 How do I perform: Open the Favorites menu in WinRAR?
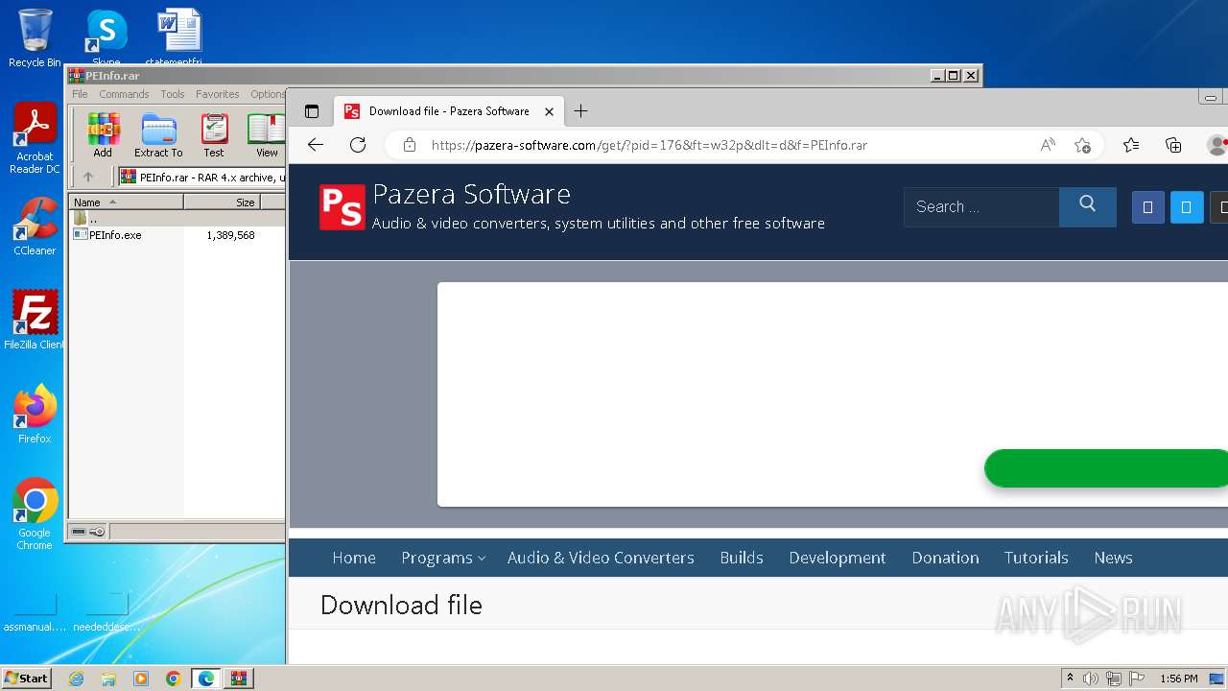(x=218, y=94)
